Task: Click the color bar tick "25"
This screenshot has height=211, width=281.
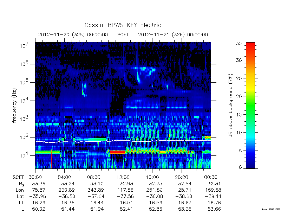Action: click(239, 78)
